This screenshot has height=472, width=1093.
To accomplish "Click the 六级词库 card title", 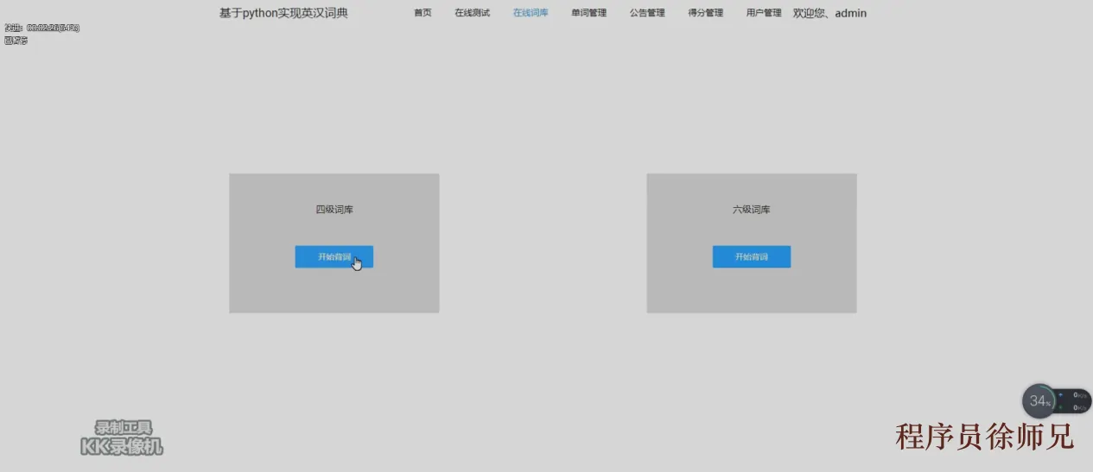I will point(752,210).
